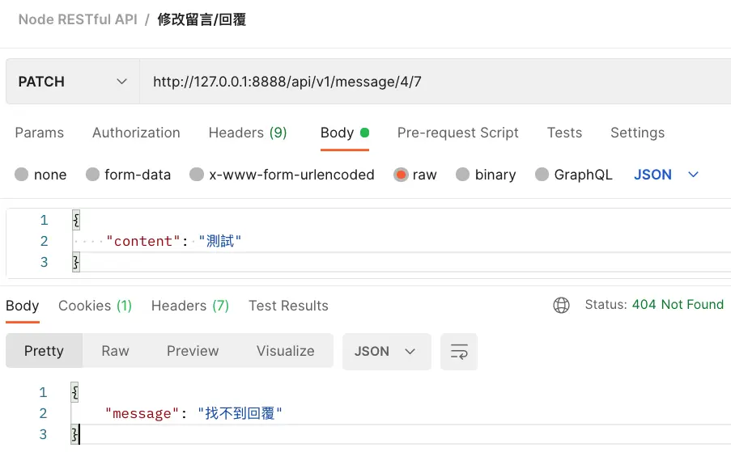Switch response view to Visualize
Viewport: 731px width, 452px height.
coord(285,351)
